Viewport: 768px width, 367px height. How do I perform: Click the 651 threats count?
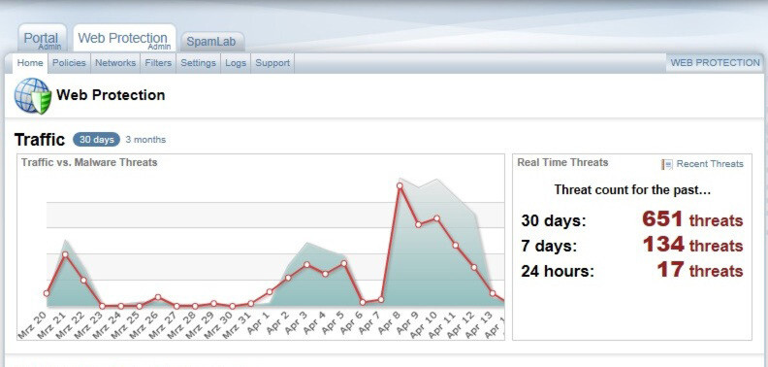(692, 218)
